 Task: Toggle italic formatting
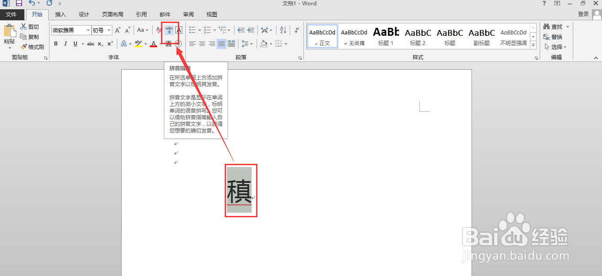click(x=65, y=43)
